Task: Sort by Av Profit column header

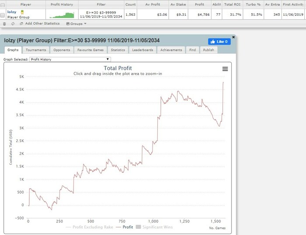Action: point(153,4)
